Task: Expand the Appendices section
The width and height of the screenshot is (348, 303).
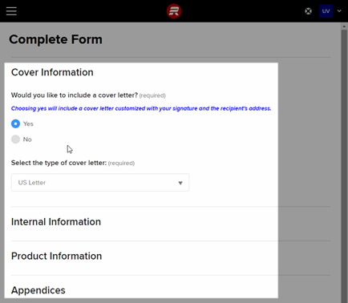Action: pos(38,290)
